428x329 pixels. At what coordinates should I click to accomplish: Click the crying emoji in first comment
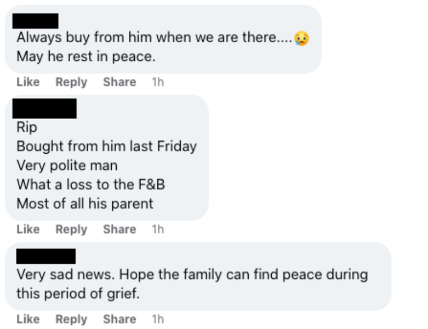[302, 38]
